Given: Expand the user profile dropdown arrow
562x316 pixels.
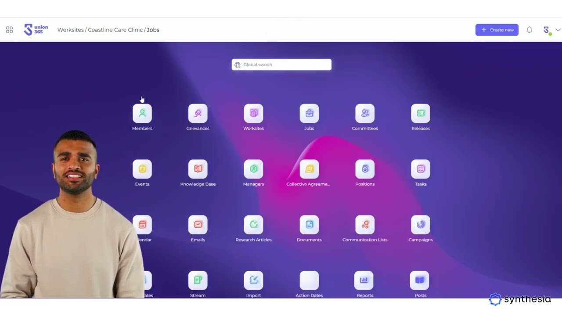Looking at the screenshot, I should [x=558, y=30].
